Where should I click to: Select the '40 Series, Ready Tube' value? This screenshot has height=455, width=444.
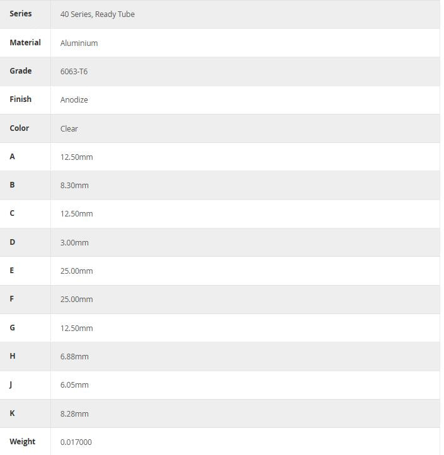[98, 14]
